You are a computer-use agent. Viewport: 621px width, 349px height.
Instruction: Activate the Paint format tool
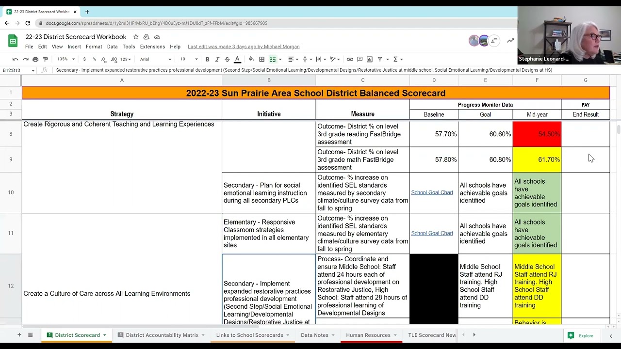tap(46, 59)
